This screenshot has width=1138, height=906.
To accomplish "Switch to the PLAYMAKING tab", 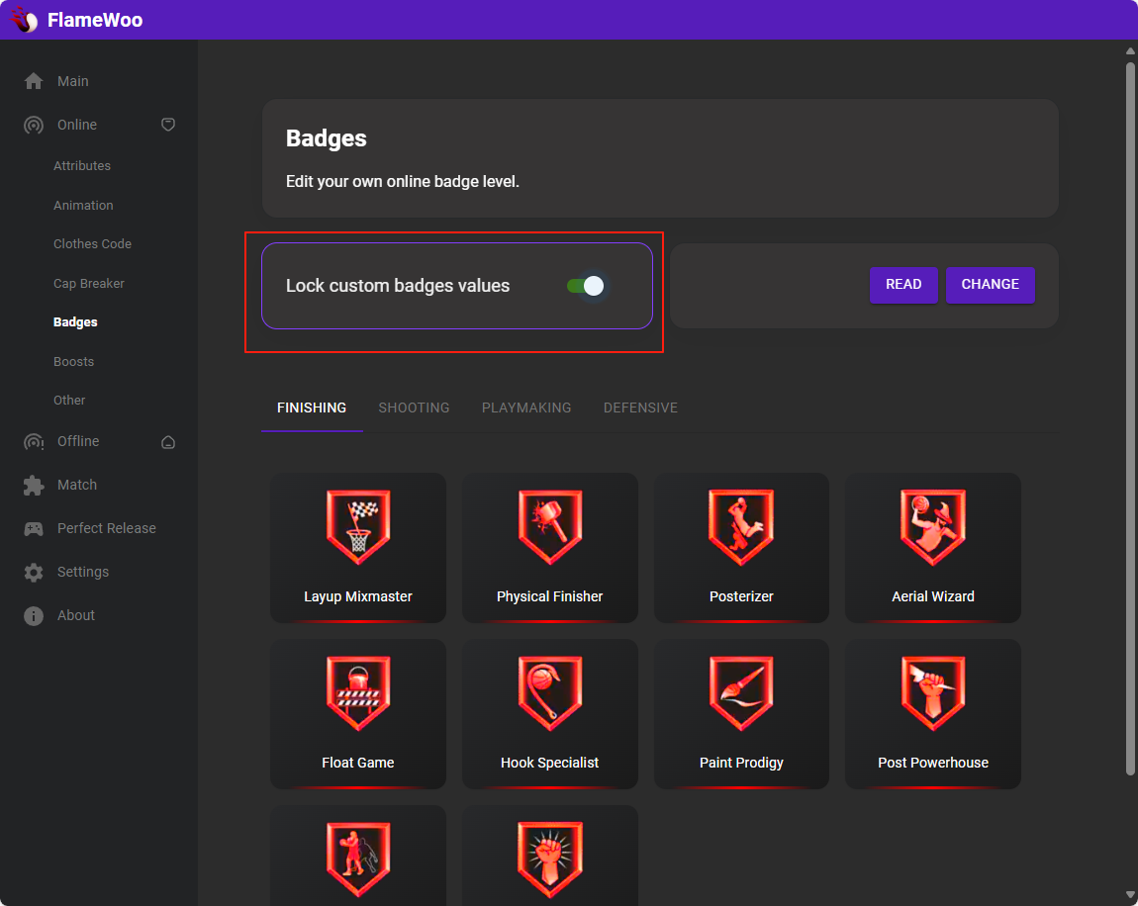I will click(x=526, y=408).
